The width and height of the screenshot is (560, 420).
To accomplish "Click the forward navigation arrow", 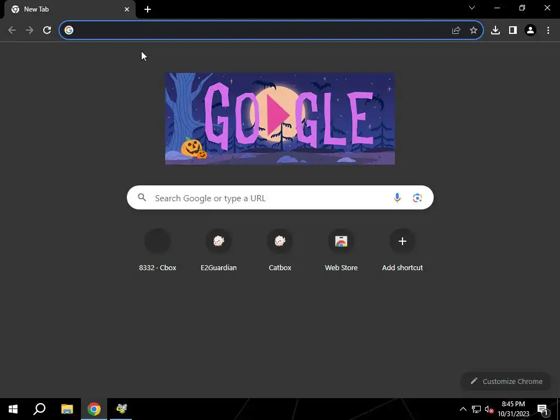I will [30, 30].
